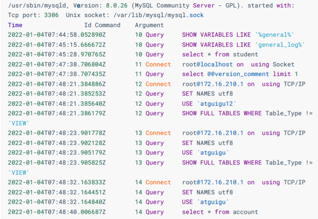Screen dimensions: 318x219
Task: Click the version number 8.0.26
Action: click(x=117, y=6)
